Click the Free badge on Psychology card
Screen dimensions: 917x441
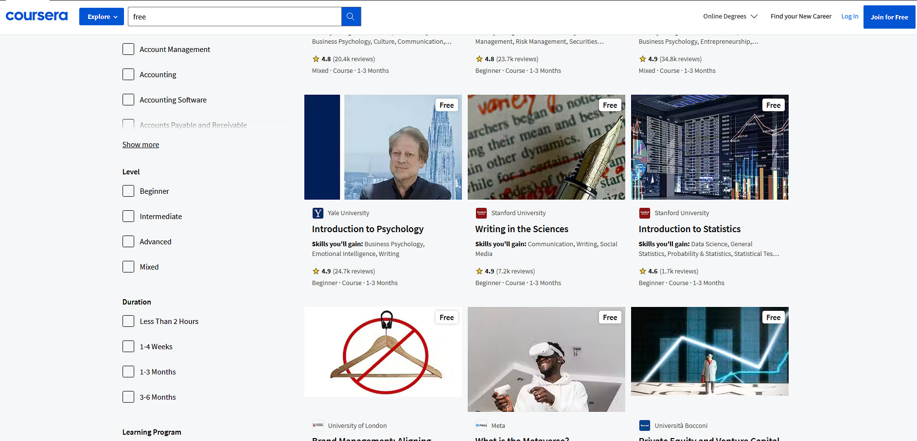click(x=447, y=105)
